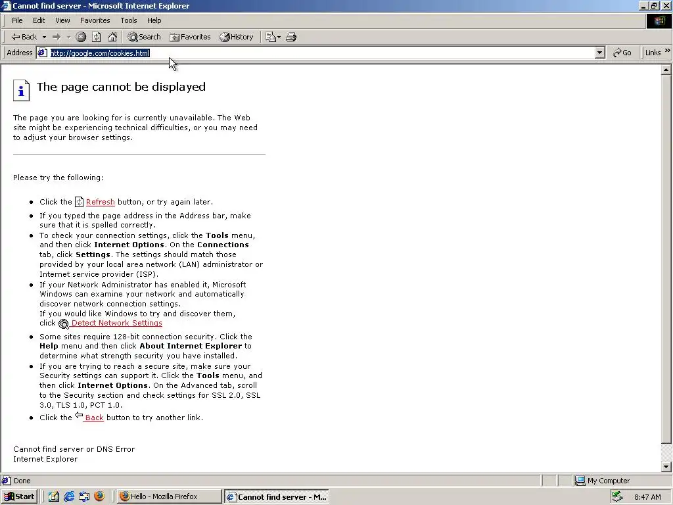This screenshot has height=505, width=673.
Task: Click the Outlook Express quick launch icon
Action: coord(84,497)
